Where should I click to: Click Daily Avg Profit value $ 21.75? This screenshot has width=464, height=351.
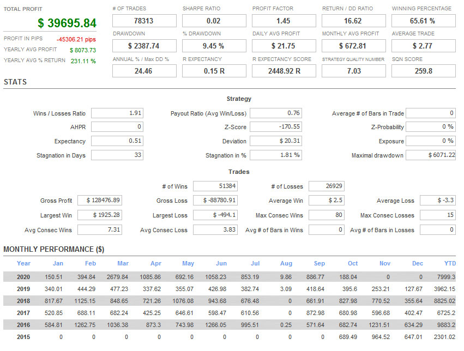[284, 46]
